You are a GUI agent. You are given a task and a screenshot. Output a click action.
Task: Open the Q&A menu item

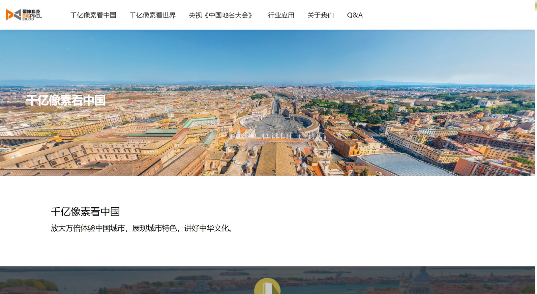[x=355, y=15]
